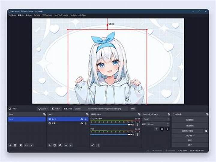The image size is (216, 162).
Task: Pop out the コントロール (Controls) dock
Action: click(x=207, y=115)
